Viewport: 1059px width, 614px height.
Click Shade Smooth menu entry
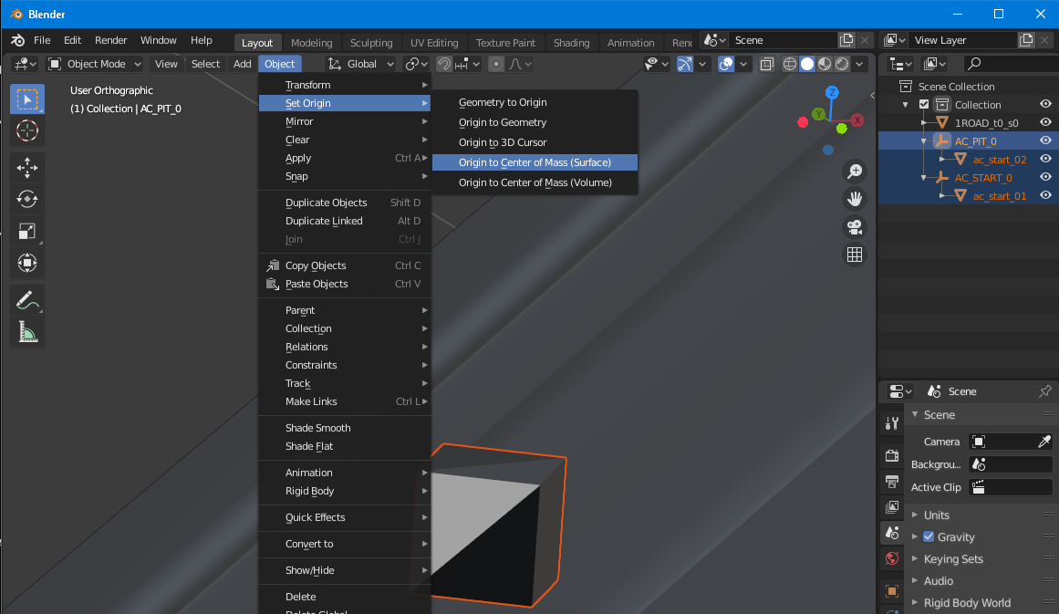345,428
